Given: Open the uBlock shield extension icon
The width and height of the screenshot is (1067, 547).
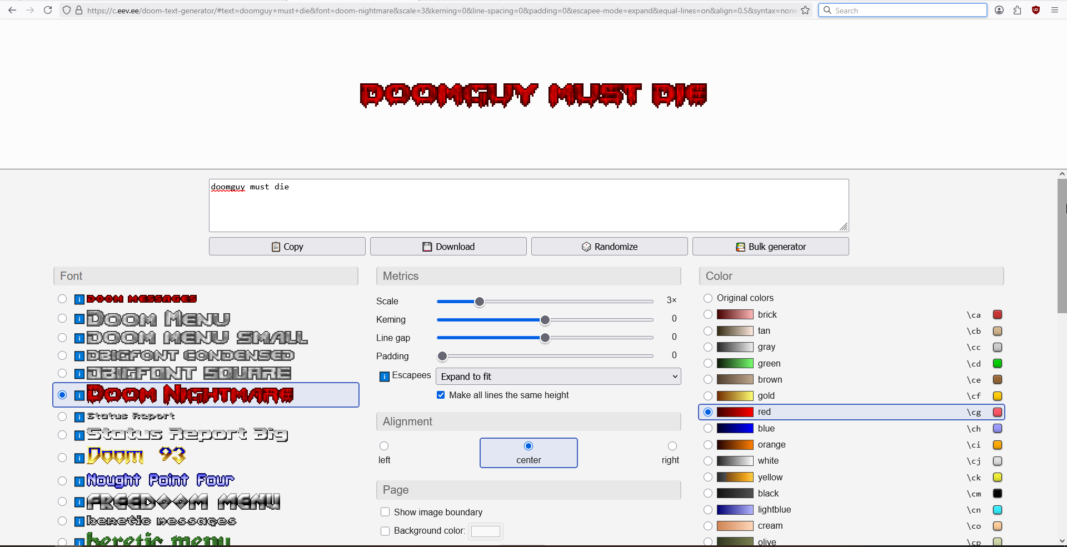Looking at the screenshot, I should 1036,10.
